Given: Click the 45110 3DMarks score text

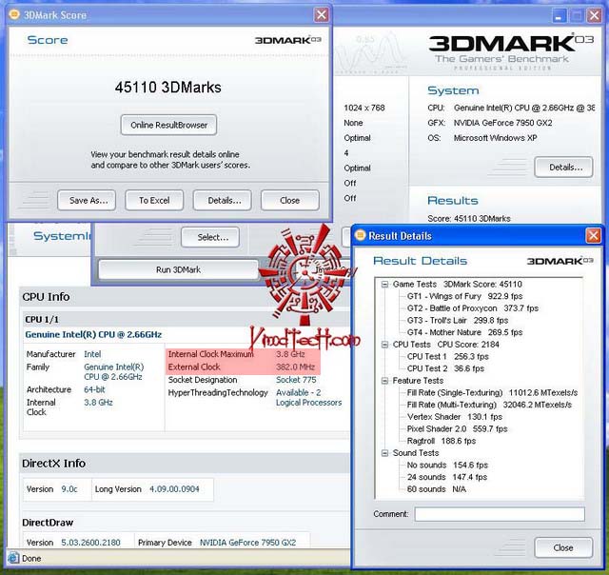Looking at the screenshot, I should 167,88.
